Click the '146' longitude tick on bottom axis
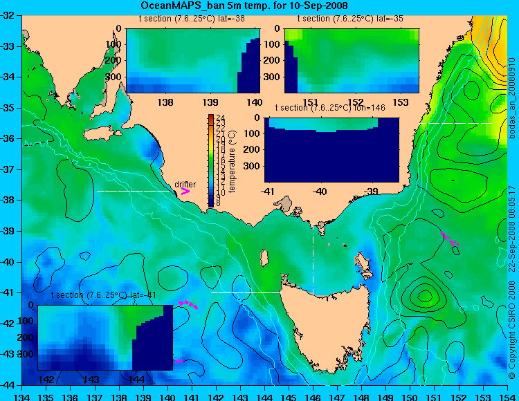Image resolution: width=519 pixels, height=401 pixels. click(x=313, y=396)
